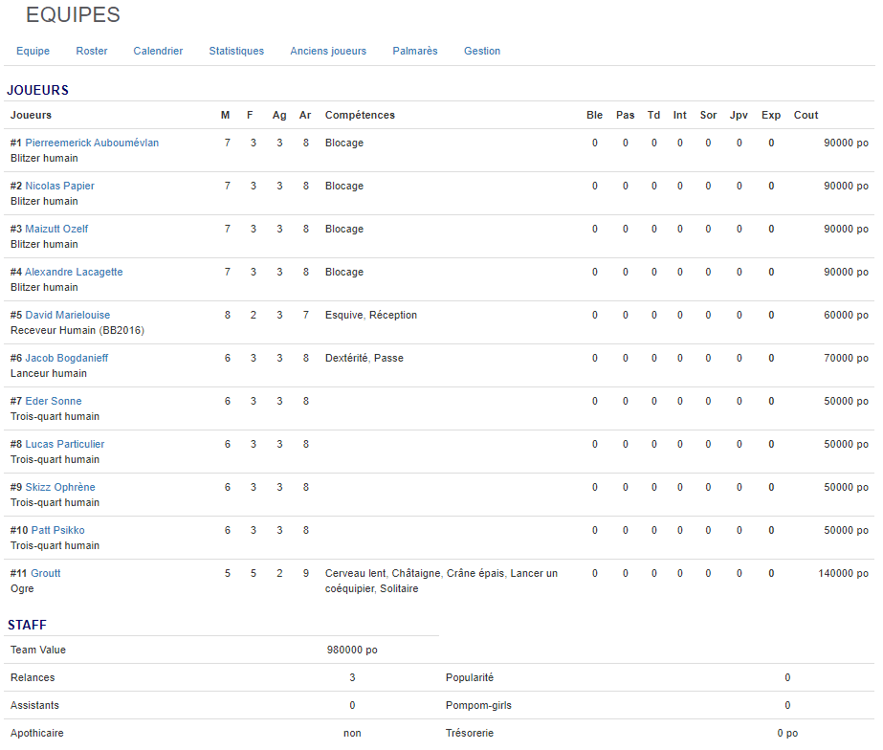Viewport: 883px width, 750px height.
Task: Click on Eder Sonne link
Action: [54, 401]
